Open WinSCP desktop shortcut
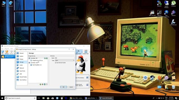 pos(159,4)
